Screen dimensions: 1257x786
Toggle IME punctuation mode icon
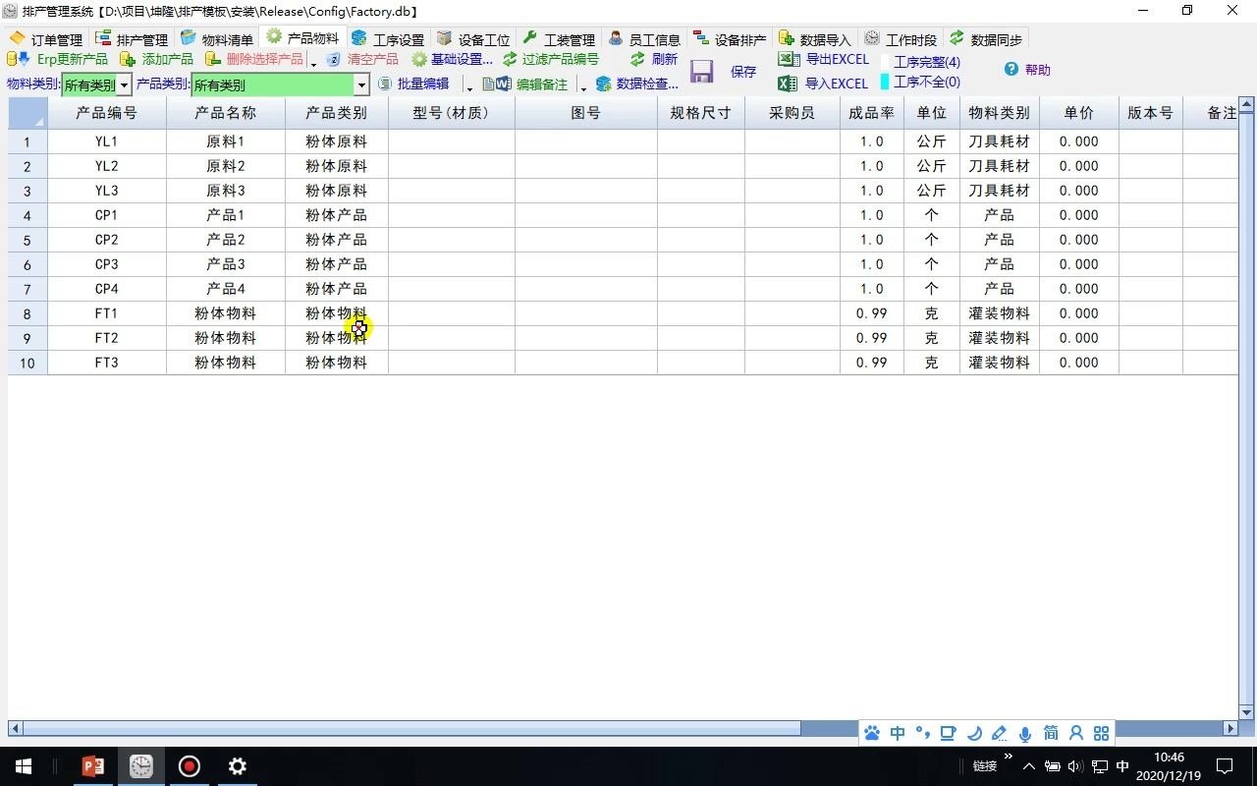[922, 733]
